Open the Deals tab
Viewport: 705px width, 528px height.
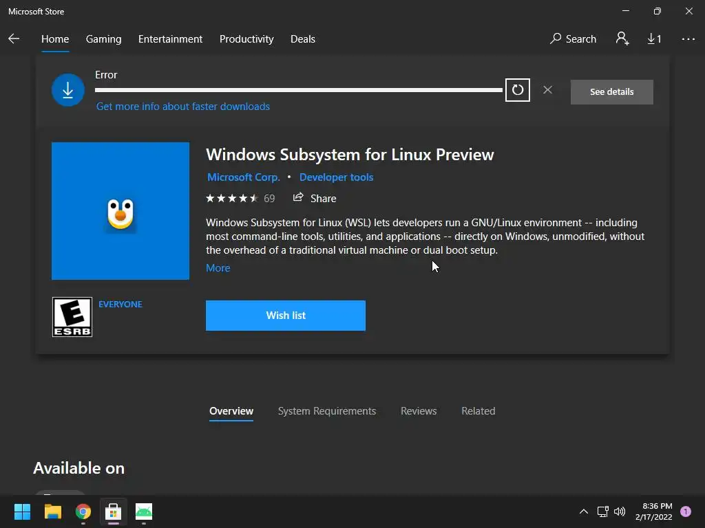(303, 39)
